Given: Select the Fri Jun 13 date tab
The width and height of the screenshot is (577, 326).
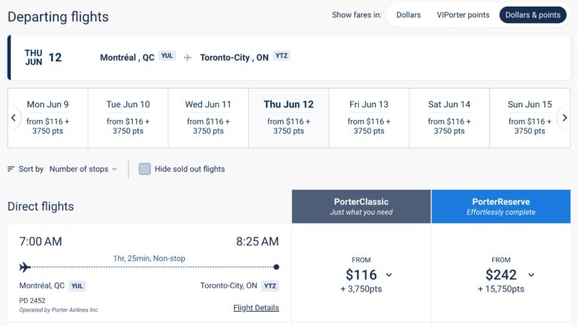Looking at the screenshot, I should (x=369, y=118).
